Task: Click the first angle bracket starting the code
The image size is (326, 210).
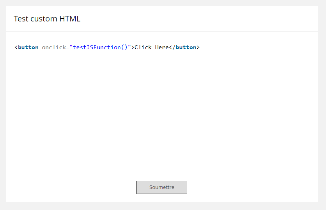Action: [x=16, y=47]
